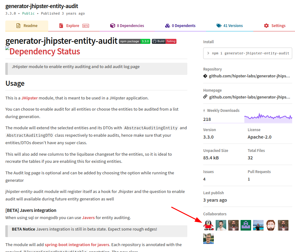Image resolution: width=295 pixels, height=252 pixels.
Task: Click the Pull Requests count 1
Action: tap(249, 179)
